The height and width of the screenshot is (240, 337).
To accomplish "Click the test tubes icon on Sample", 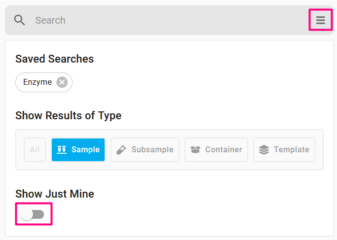I will tap(62, 150).
